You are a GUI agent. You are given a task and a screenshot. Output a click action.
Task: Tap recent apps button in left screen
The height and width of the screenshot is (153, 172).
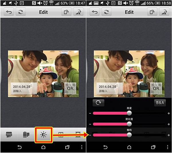coord(67,147)
